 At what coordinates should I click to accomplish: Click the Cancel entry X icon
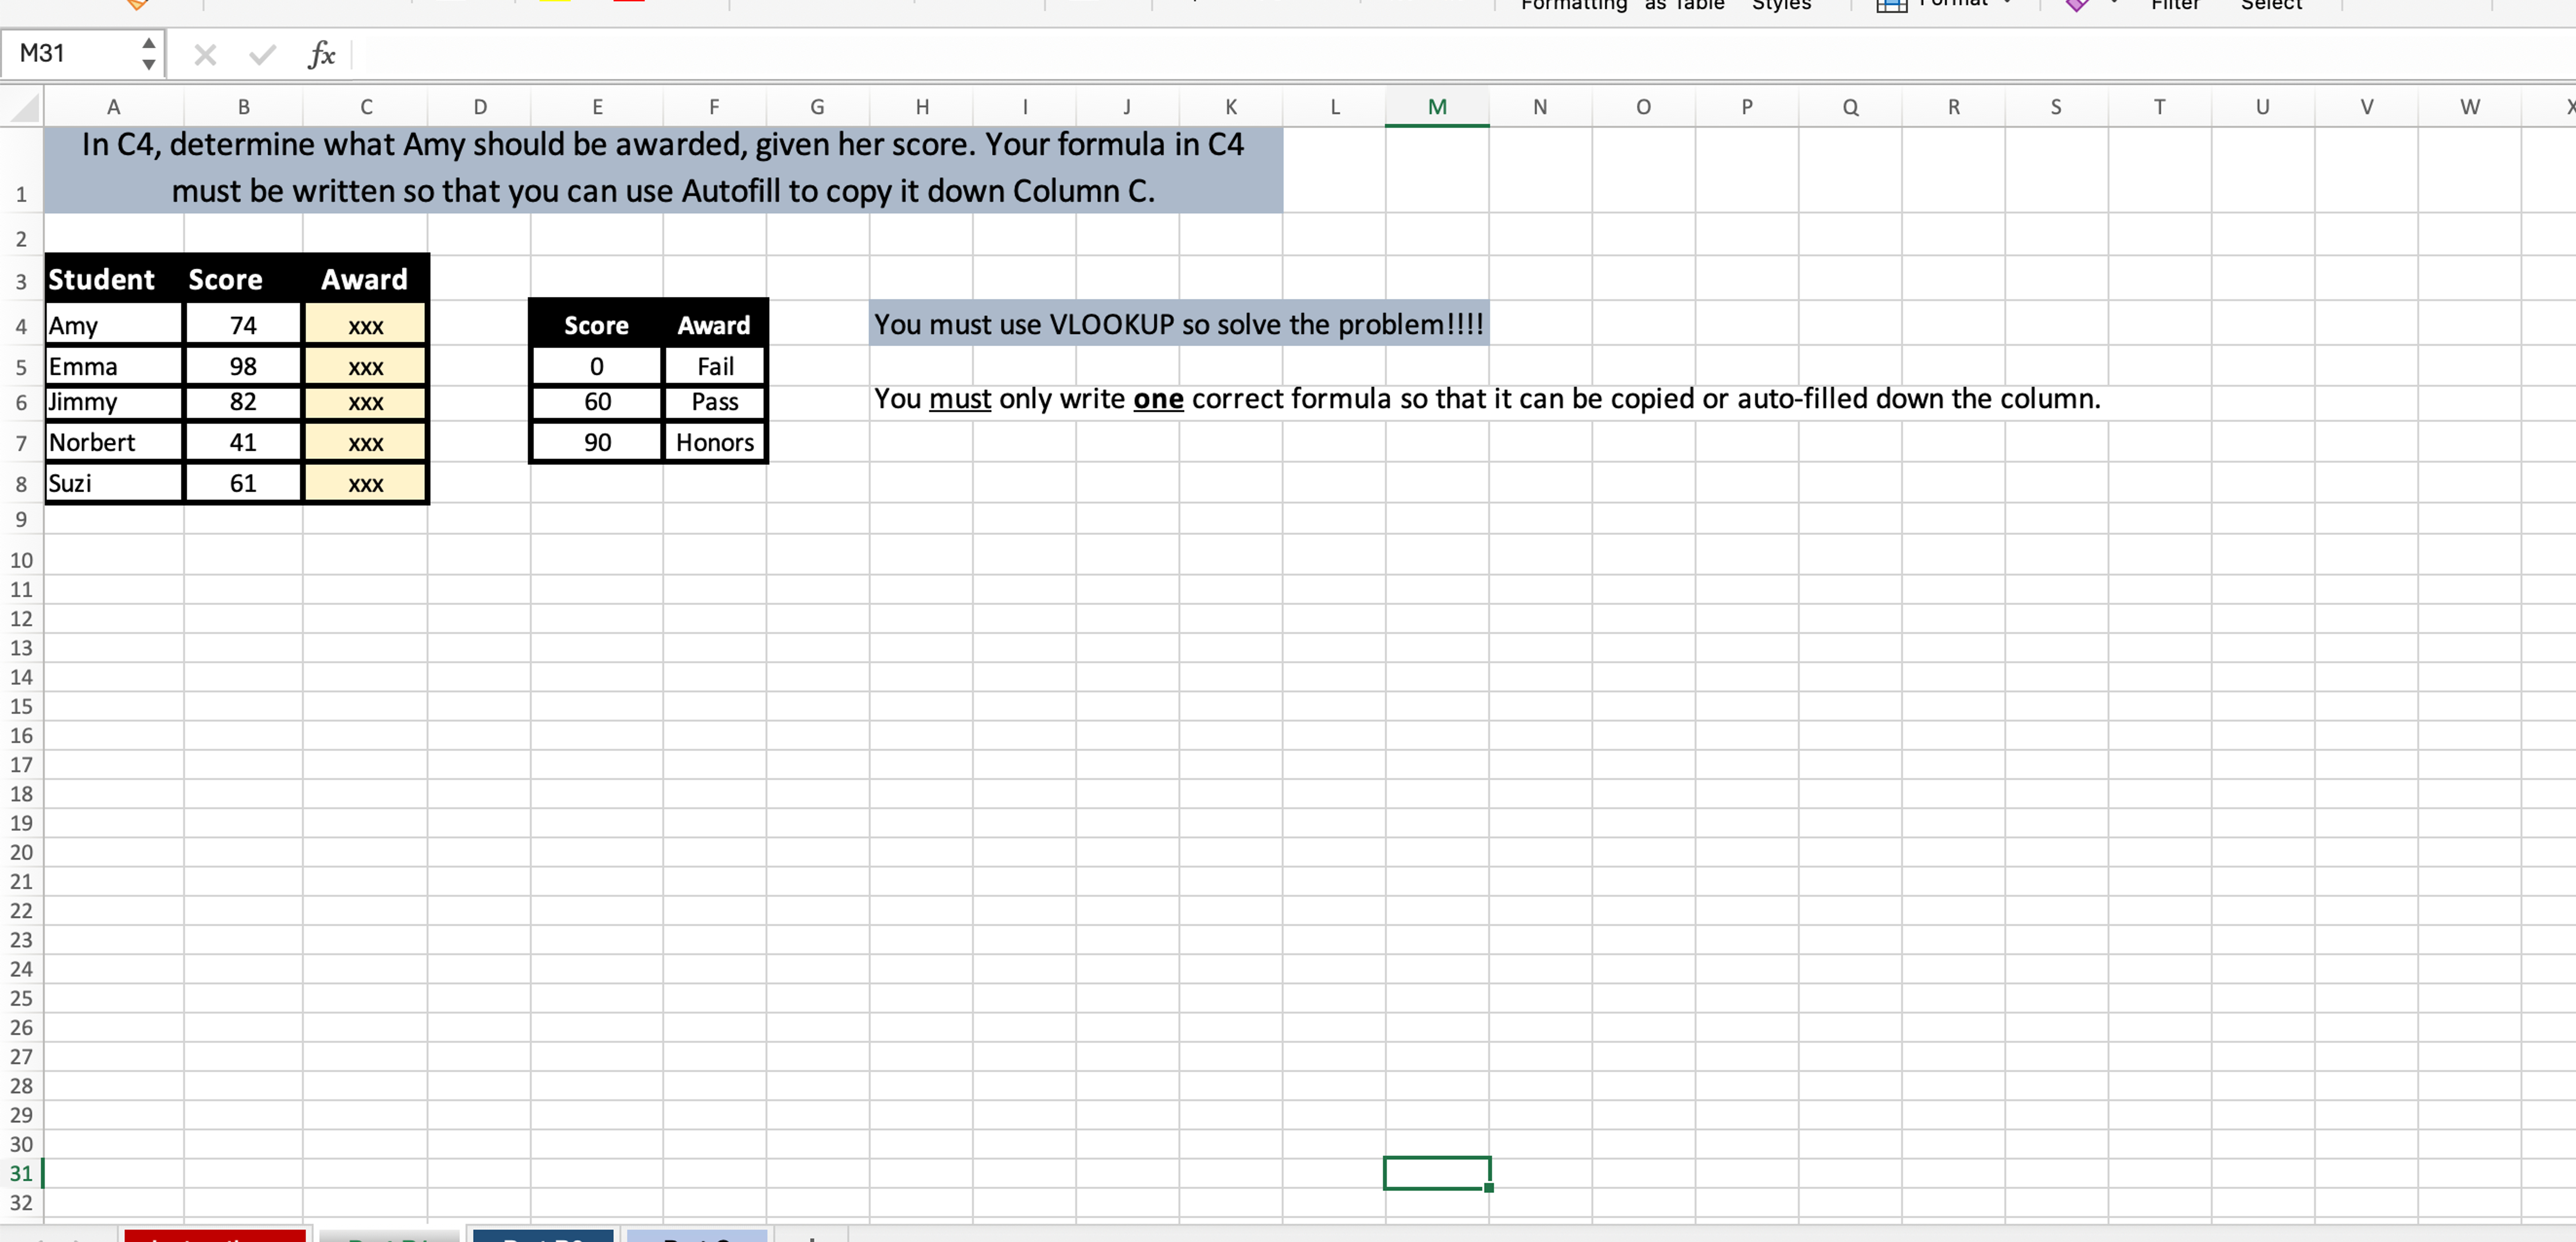tap(205, 54)
